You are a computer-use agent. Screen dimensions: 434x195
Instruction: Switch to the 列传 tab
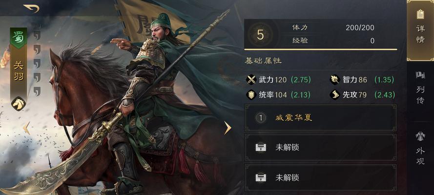coord(420,88)
